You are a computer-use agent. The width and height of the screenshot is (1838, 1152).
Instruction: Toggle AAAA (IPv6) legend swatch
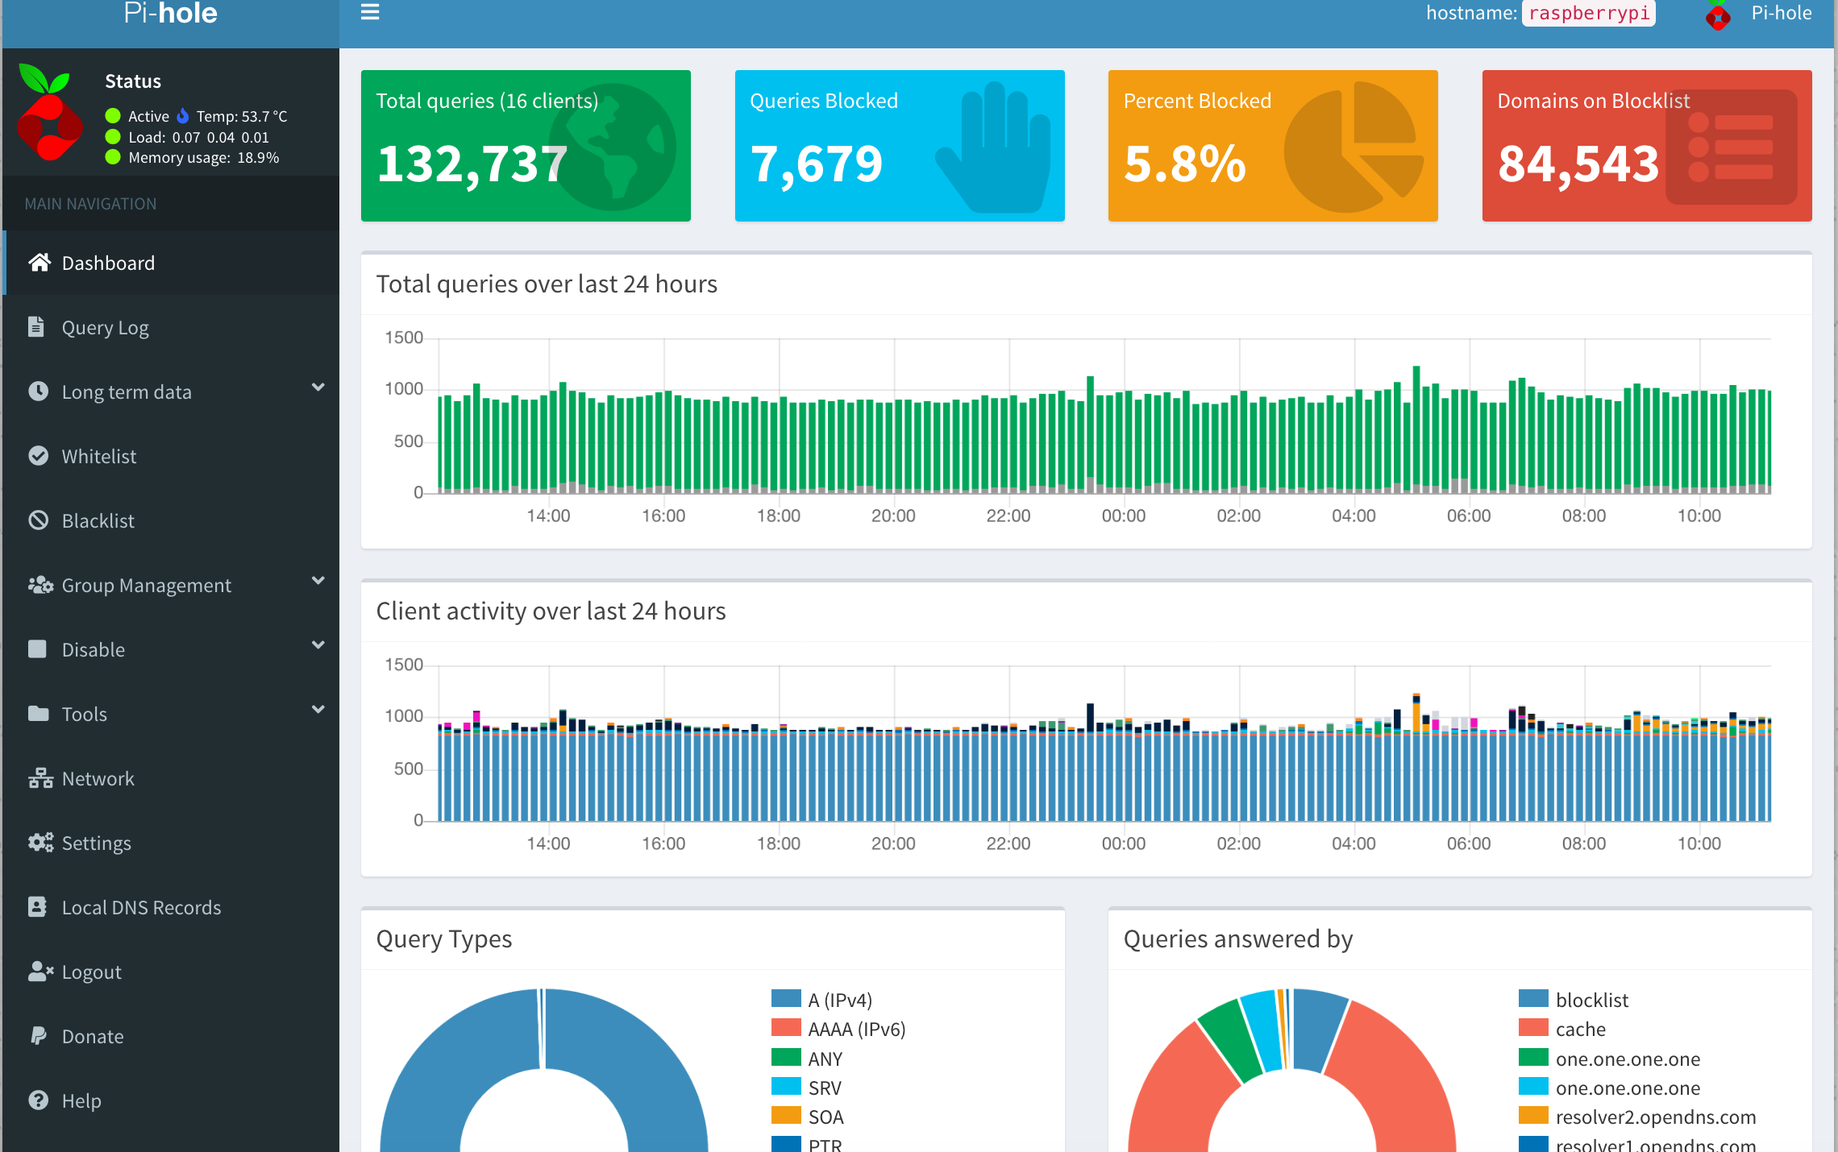[x=786, y=1028]
